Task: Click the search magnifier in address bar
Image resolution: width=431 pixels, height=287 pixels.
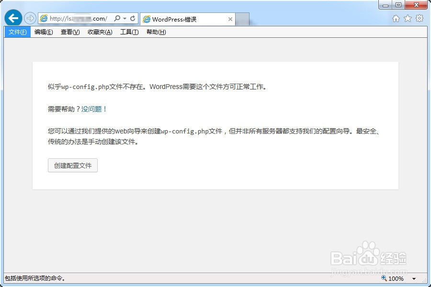Action: click(x=117, y=18)
